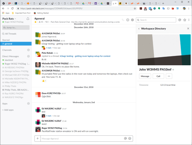Screen dimensions: 192x145
Task: Open Imported From Firefox bookmarks folder
Action: [x=22, y=13]
